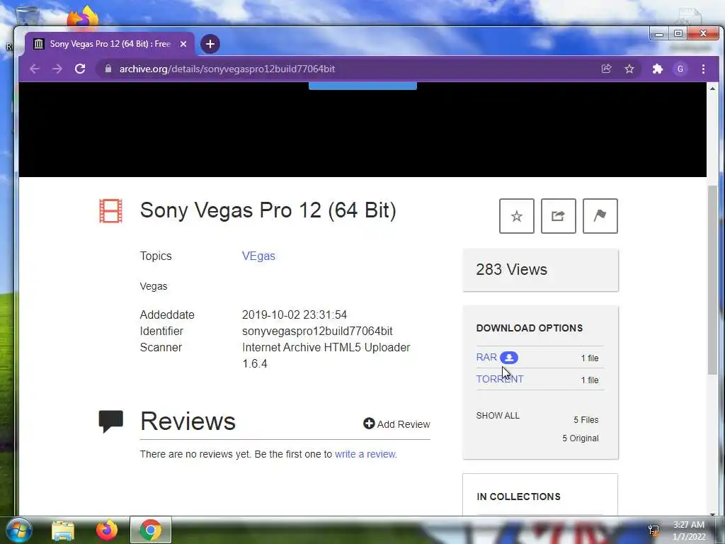725x544 pixels.
Task: Click the browser back arrow
Action: point(34,69)
